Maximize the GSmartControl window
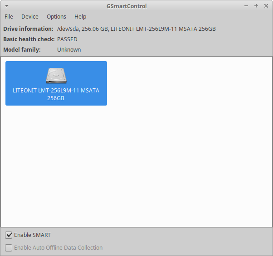 [256, 6]
